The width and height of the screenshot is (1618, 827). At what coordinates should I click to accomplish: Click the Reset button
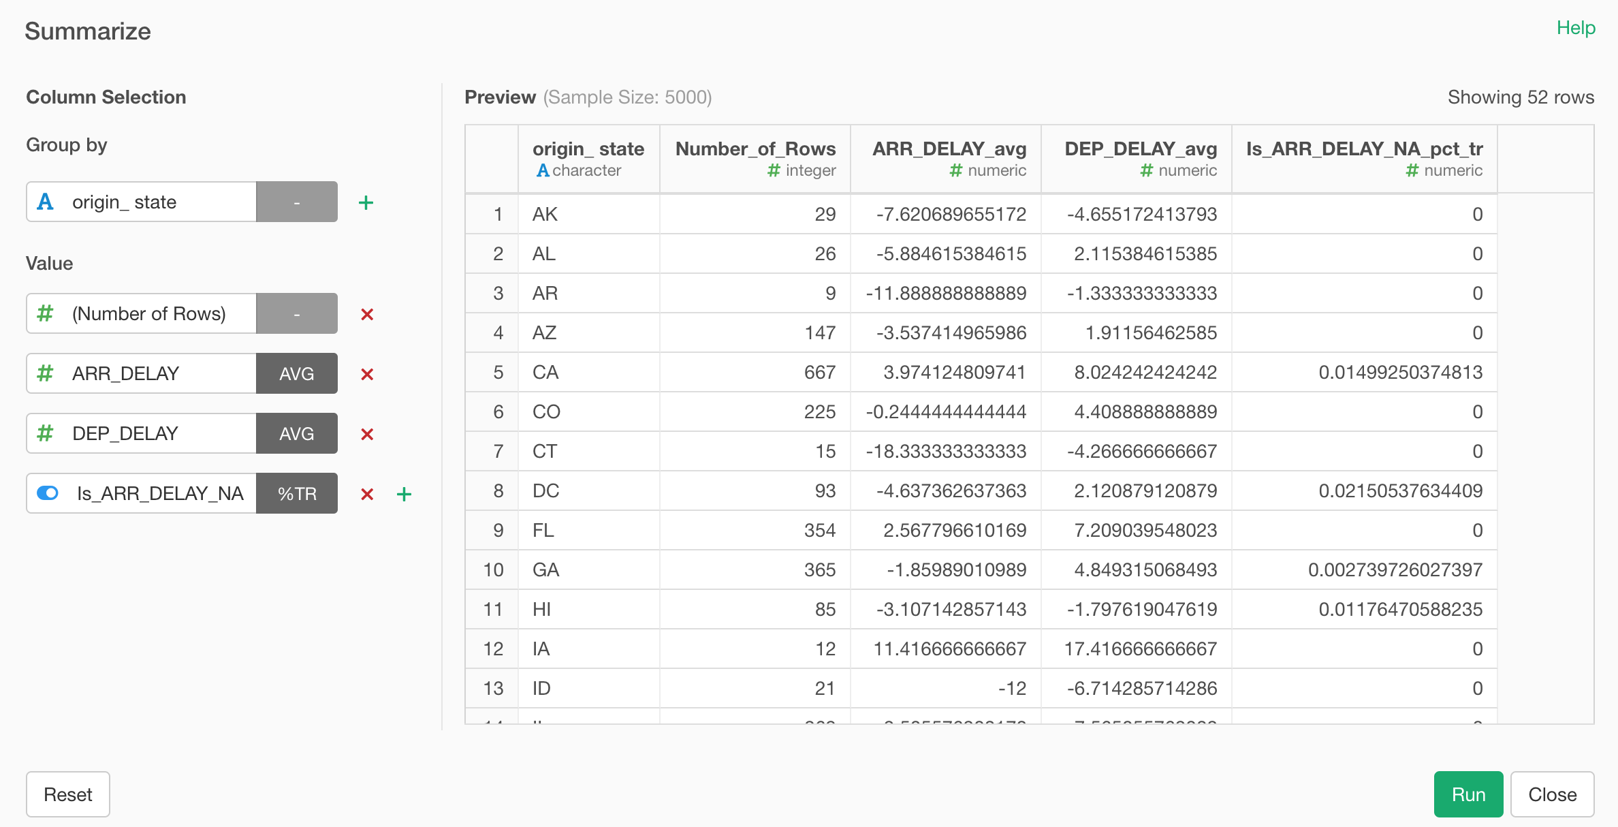pyautogui.click(x=67, y=794)
